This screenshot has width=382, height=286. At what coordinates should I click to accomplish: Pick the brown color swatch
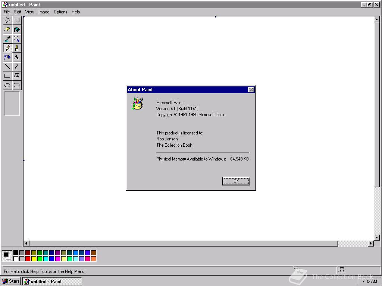click(x=93, y=253)
